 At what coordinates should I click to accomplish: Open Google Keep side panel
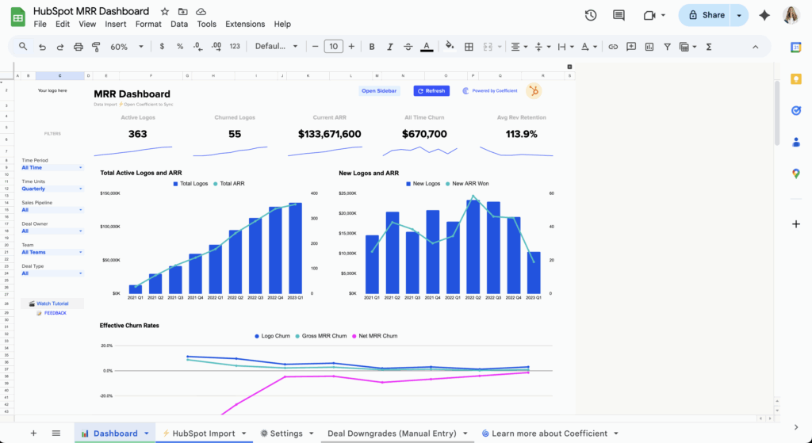tap(796, 79)
